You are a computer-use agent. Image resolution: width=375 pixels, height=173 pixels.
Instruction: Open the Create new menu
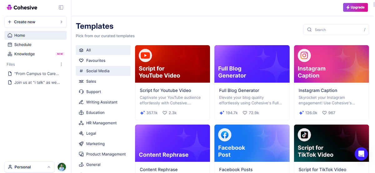(35, 22)
